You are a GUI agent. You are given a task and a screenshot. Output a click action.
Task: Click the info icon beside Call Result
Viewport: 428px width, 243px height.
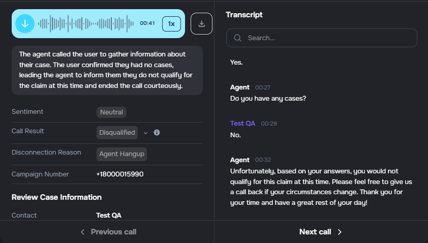(157, 133)
